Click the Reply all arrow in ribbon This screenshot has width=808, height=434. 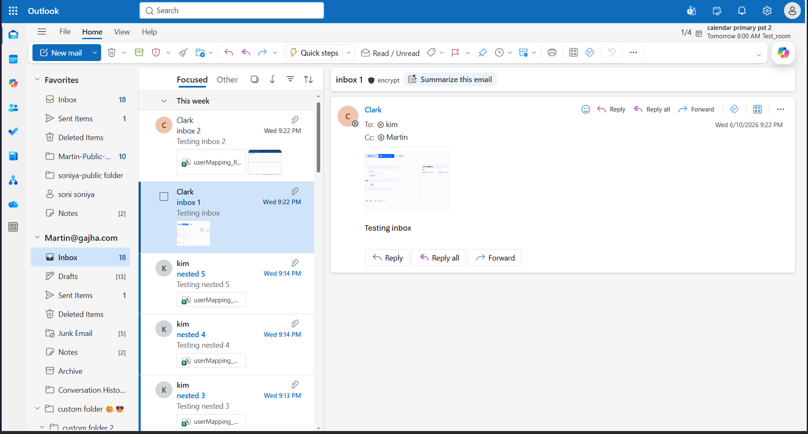tap(246, 53)
